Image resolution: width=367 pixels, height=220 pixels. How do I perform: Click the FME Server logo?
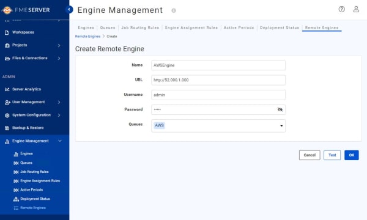[x=26, y=10]
